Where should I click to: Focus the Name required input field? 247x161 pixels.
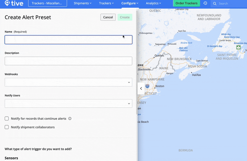coord(68,40)
